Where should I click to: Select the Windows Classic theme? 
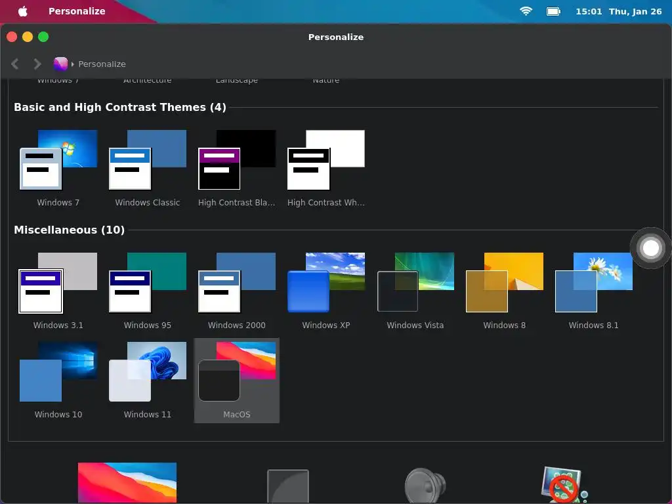coord(148,169)
